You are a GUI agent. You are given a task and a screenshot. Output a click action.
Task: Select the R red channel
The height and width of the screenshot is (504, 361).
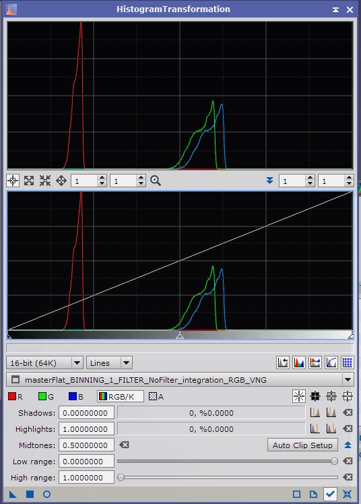click(x=15, y=397)
